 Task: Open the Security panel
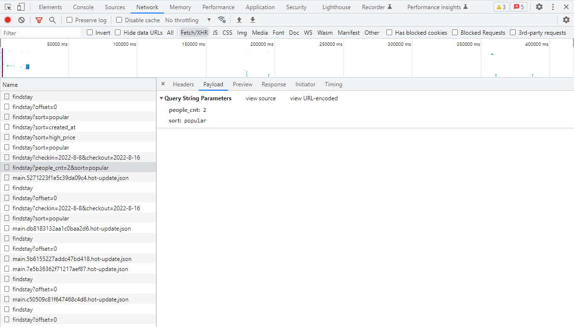coord(296,7)
